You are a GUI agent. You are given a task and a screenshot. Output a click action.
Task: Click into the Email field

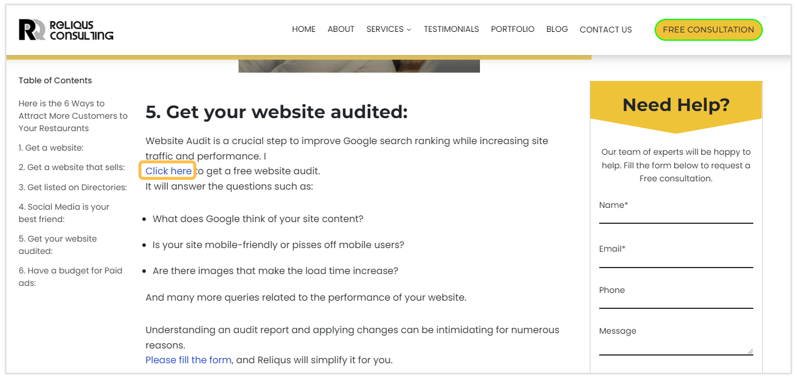676,260
